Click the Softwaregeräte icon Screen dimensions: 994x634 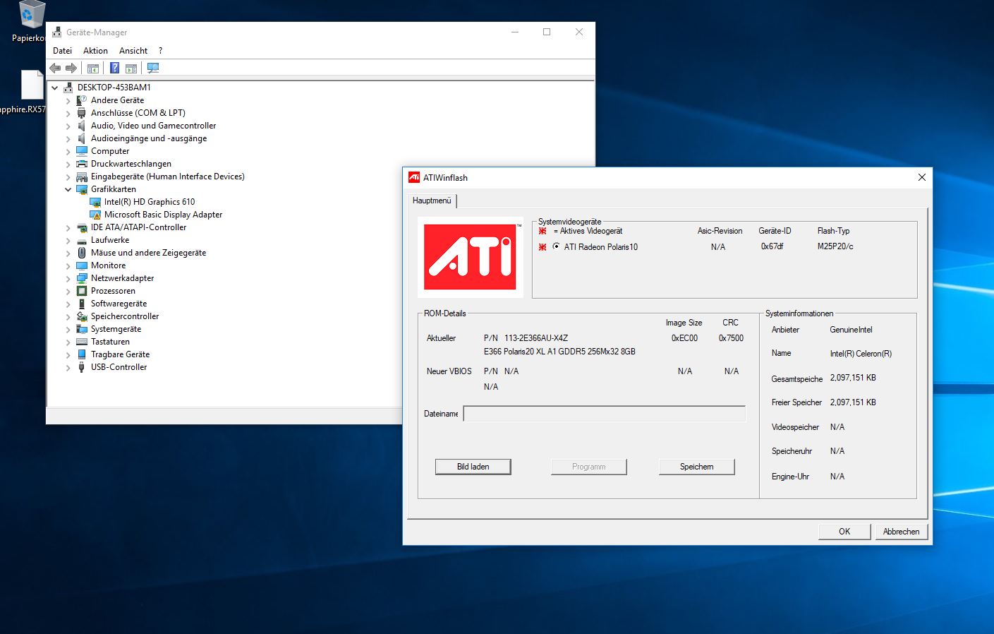tap(82, 304)
